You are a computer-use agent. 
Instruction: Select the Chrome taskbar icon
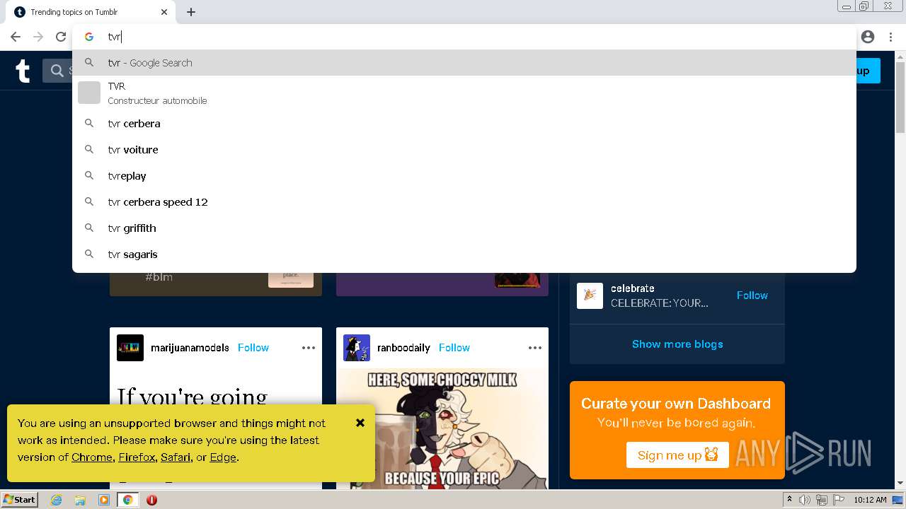point(128,500)
